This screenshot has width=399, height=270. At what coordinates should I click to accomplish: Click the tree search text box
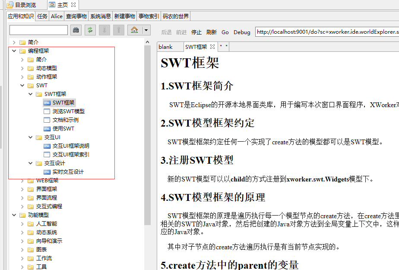point(38,30)
